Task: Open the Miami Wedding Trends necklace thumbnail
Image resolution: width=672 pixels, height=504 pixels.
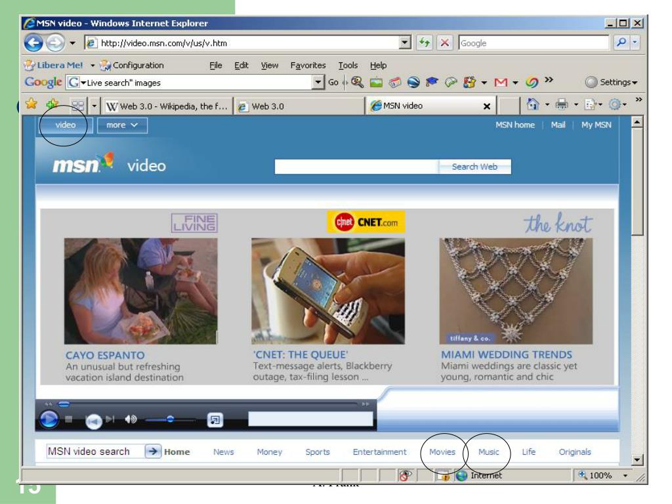Action: click(x=516, y=291)
